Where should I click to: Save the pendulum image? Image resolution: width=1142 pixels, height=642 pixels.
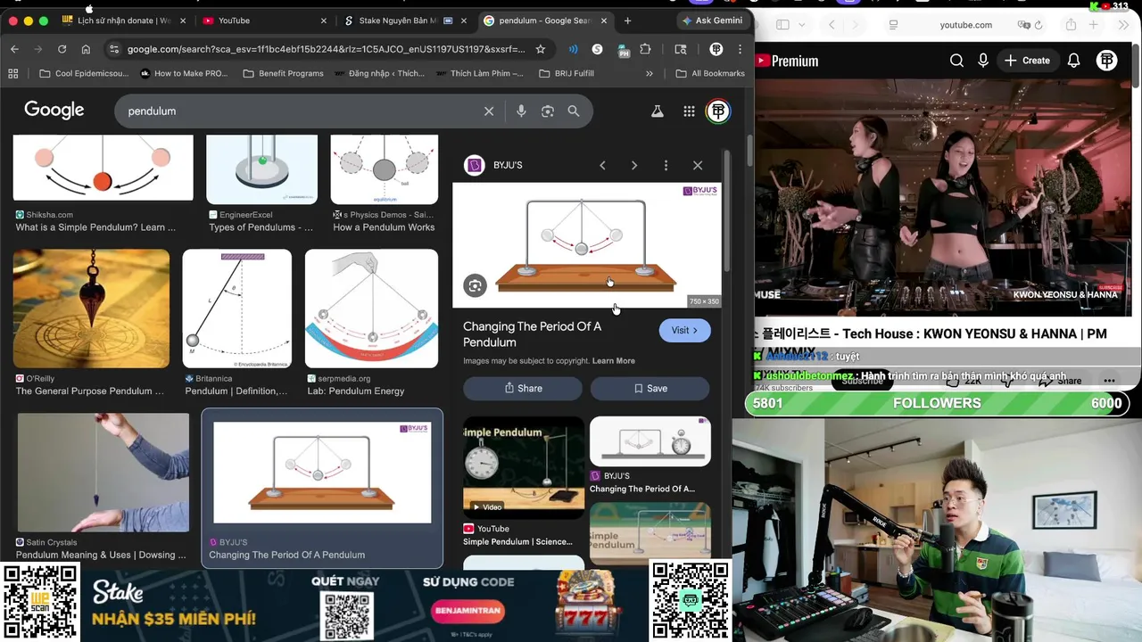[x=650, y=388]
